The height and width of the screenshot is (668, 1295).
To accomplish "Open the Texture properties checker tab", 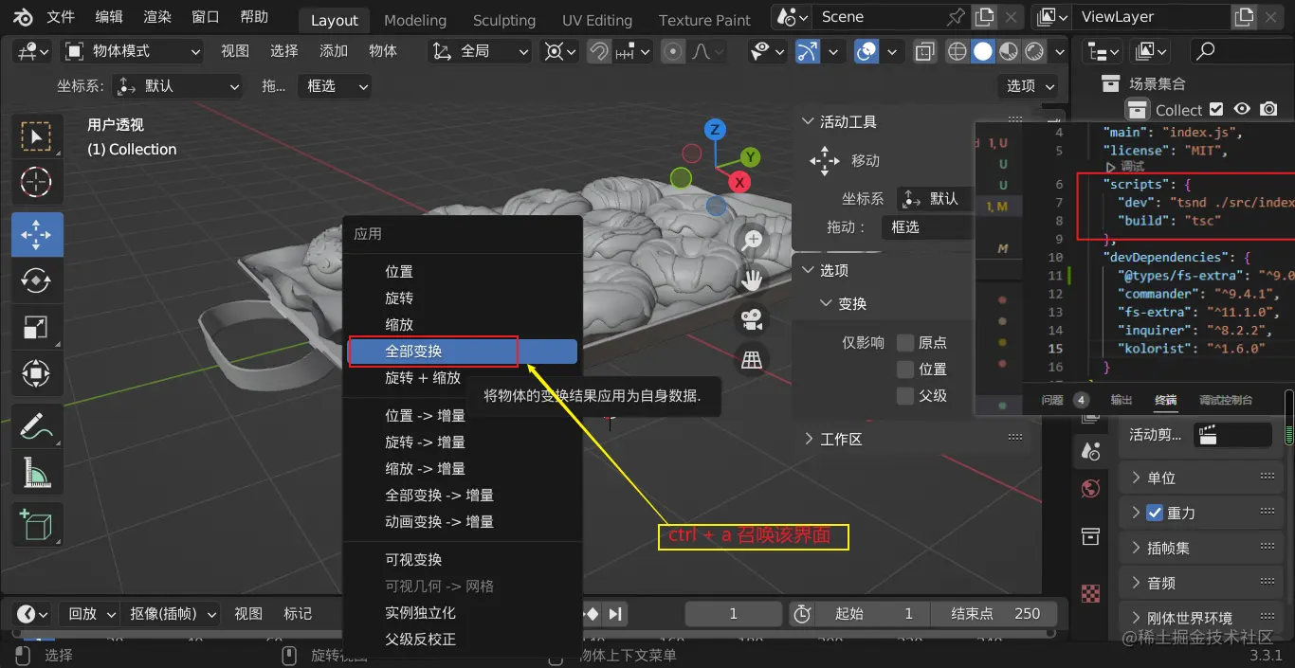I will click(1090, 593).
